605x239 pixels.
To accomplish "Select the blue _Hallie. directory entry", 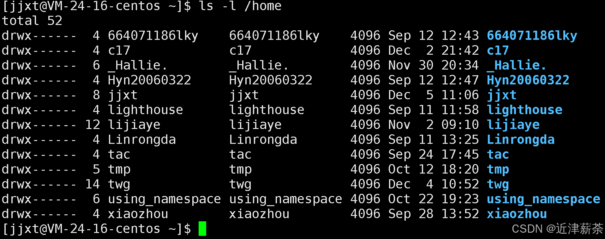I will click(x=517, y=65).
